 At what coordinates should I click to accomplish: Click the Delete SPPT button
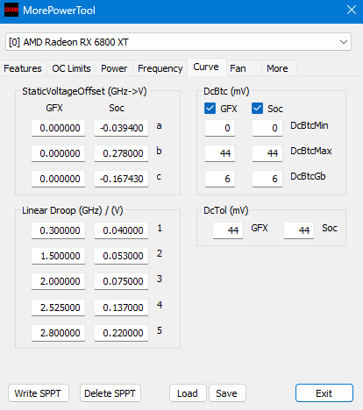point(110,393)
